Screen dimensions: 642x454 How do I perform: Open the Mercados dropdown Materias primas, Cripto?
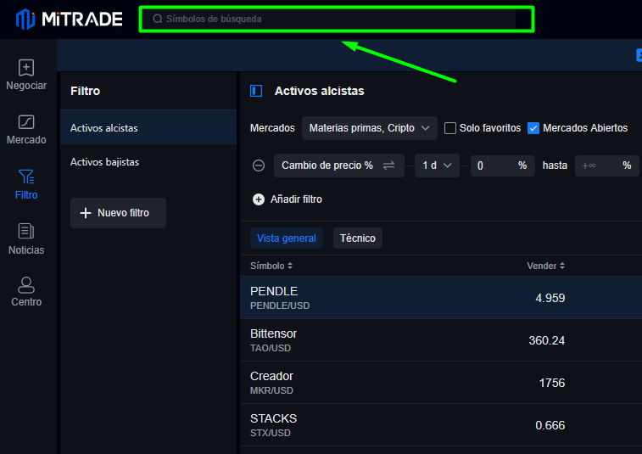click(369, 128)
